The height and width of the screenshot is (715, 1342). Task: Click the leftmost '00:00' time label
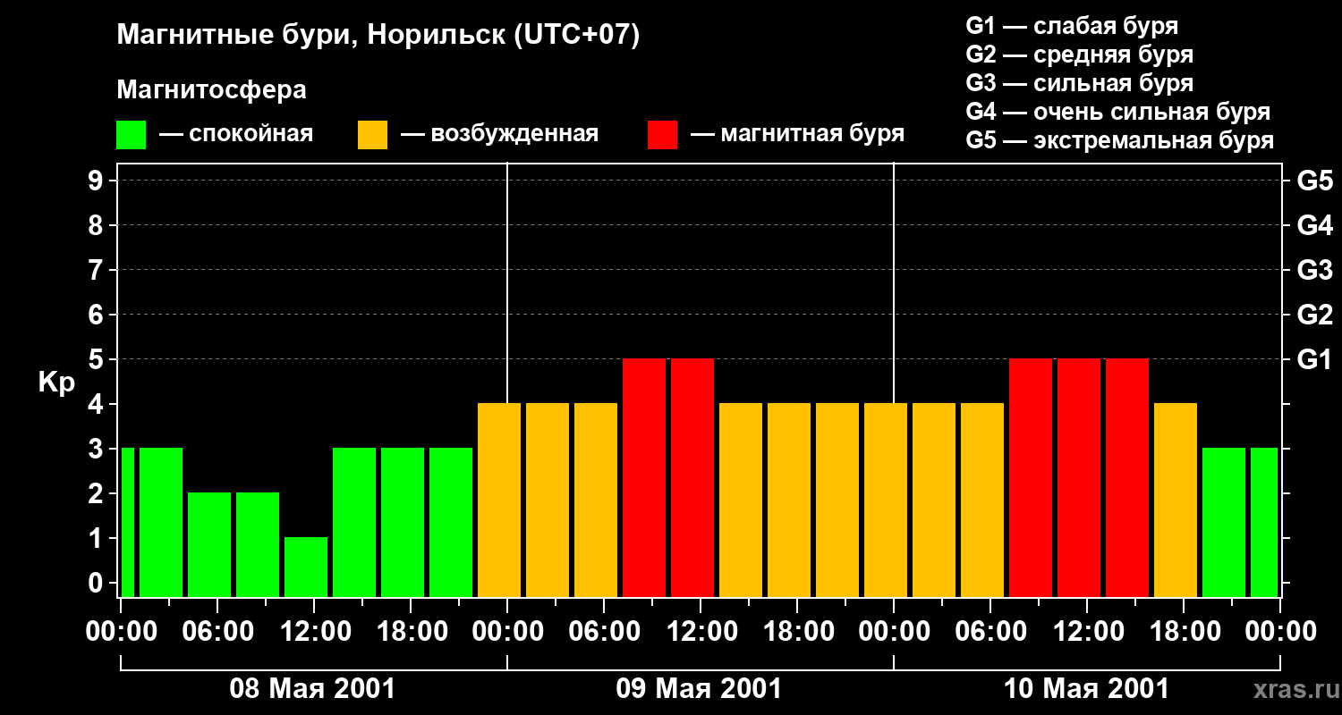(x=121, y=632)
